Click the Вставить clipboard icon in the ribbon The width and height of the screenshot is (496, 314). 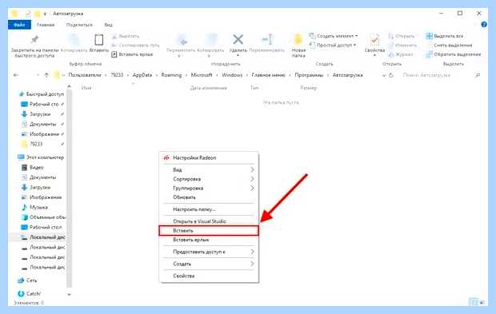tap(98, 40)
